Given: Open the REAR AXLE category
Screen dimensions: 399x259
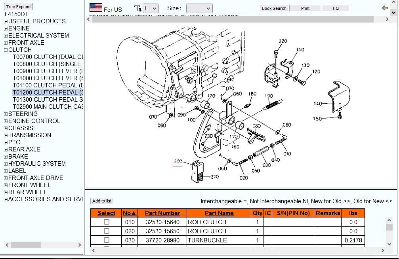Looking at the screenshot, I should click(24, 149).
